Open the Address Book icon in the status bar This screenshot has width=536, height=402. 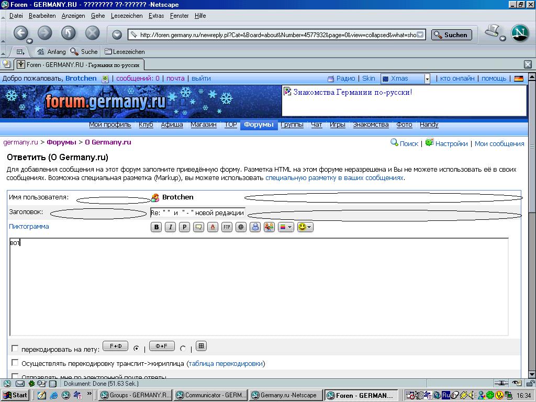tap(53, 384)
